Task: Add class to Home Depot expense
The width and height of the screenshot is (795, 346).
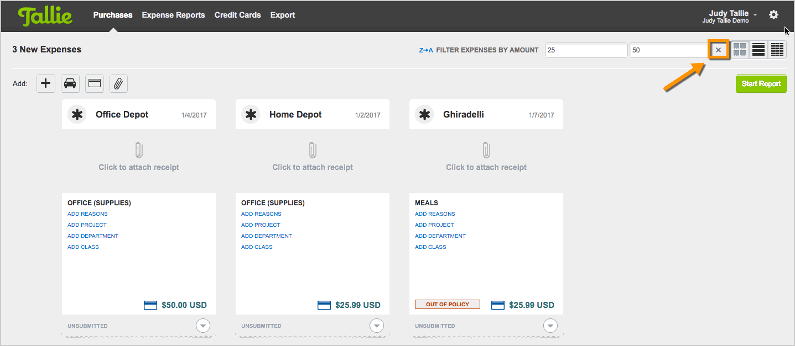Action: [x=257, y=247]
